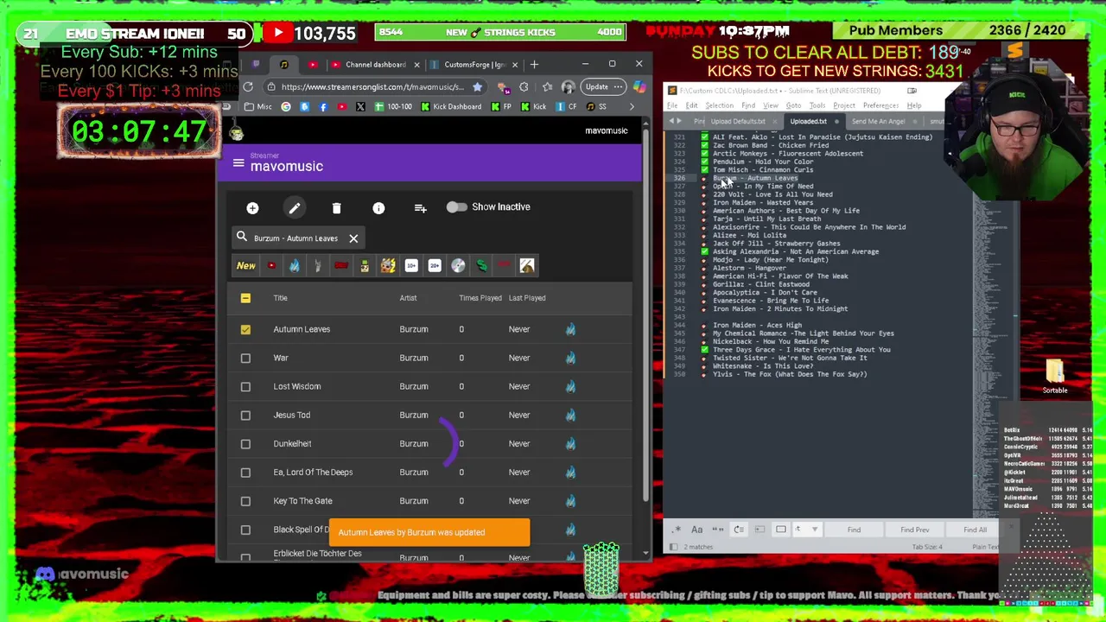Screen dimensions: 1106x622
Task: Select the yellow New attribute filter
Action: point(246,266)
